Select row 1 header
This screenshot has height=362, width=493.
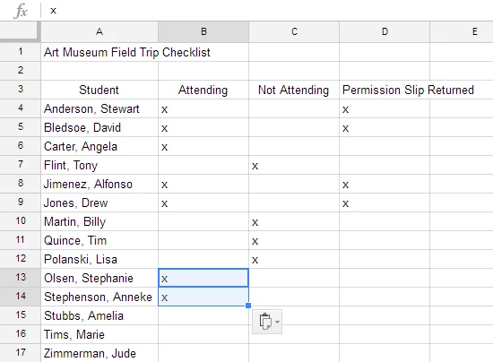[x=20, y=52]
